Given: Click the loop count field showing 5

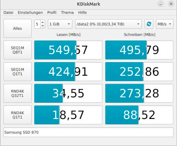Looking at the screenshot, I should (x=37, y=24).
